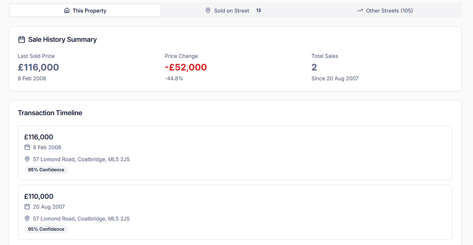Viewport: 473px width, 245px height.
Task: Click the calendar icon beside Sale History Summary
Action: (x=22, y=40)
